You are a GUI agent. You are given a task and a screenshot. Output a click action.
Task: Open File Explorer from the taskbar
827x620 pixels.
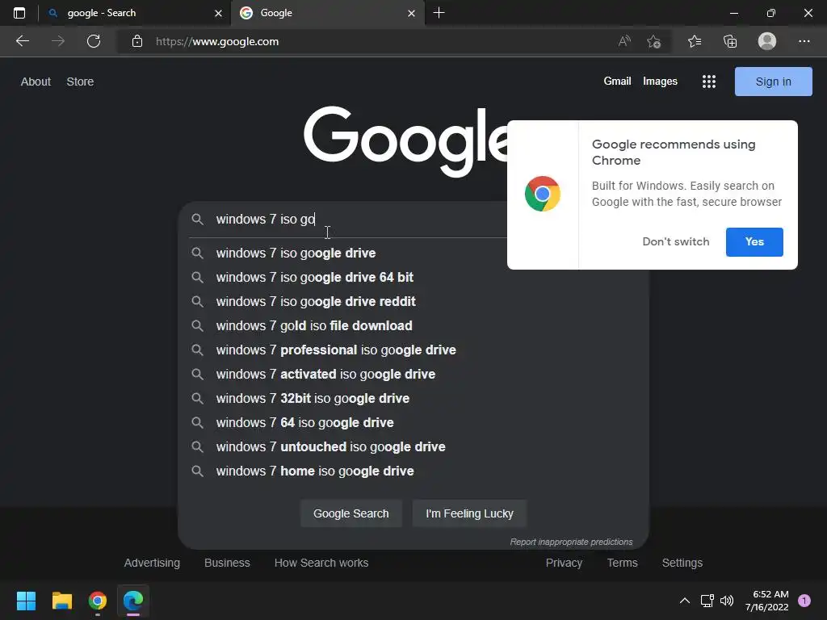61,601
